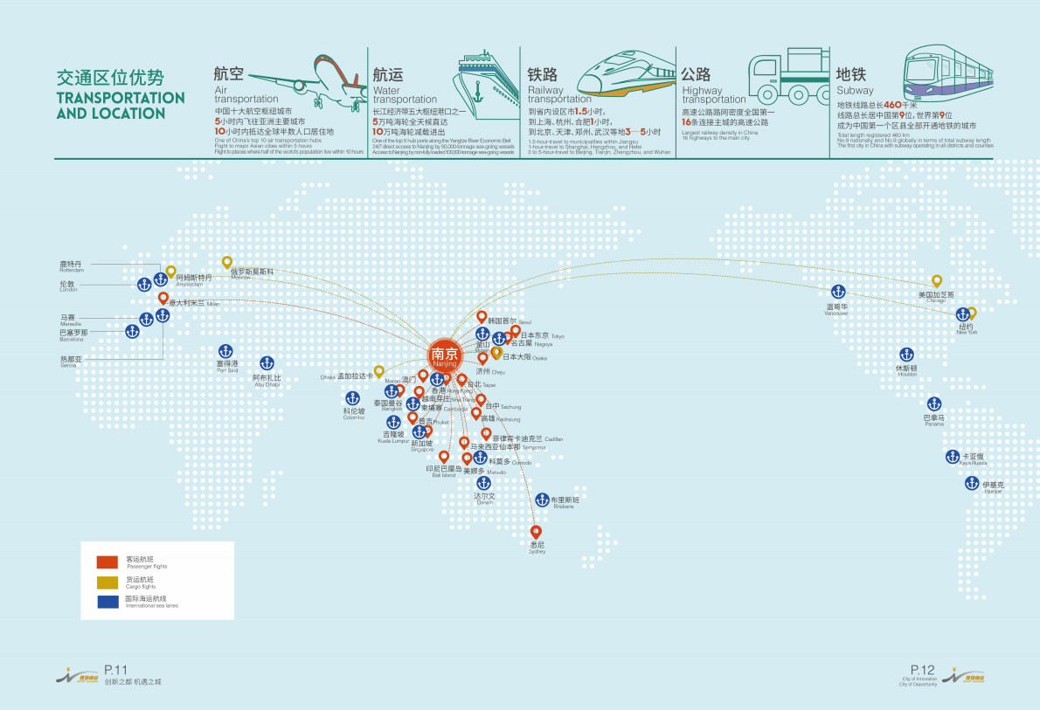The width and height of the screenshot is (1040, 710).
Task: Select the blue International sea lanes swatch
Action: point(107,602)
